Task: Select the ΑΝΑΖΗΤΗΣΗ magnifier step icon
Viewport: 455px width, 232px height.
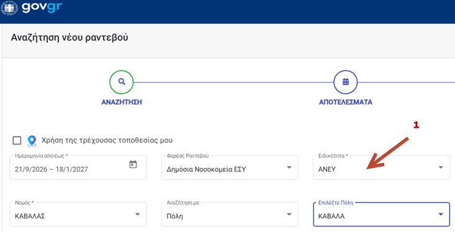Action: (121, 82)
